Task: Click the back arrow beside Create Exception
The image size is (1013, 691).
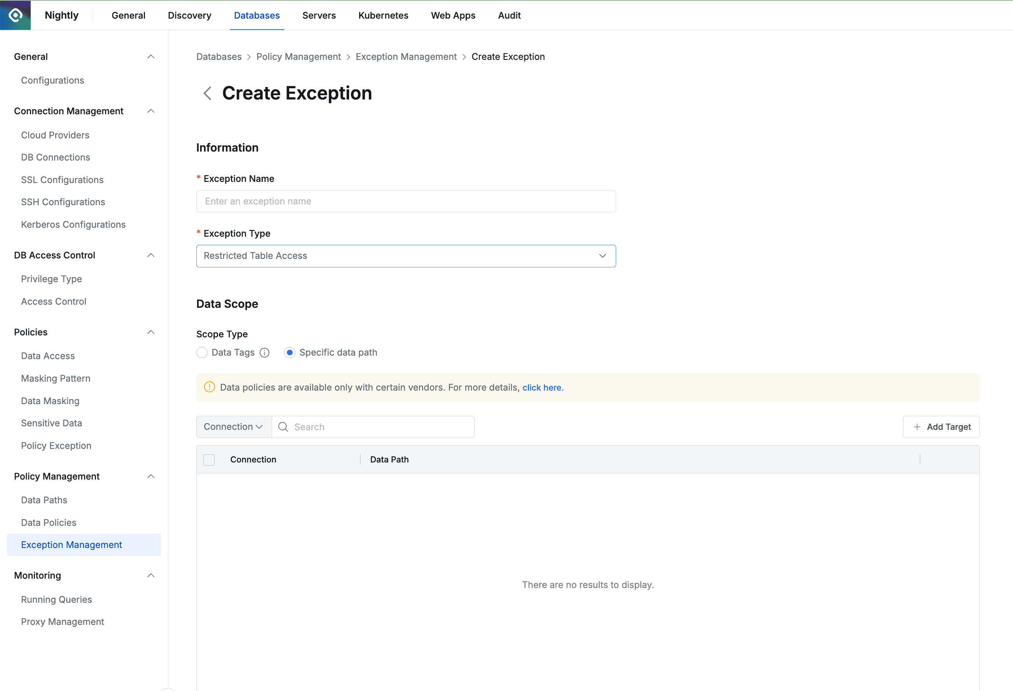Action: click(208, 93)
